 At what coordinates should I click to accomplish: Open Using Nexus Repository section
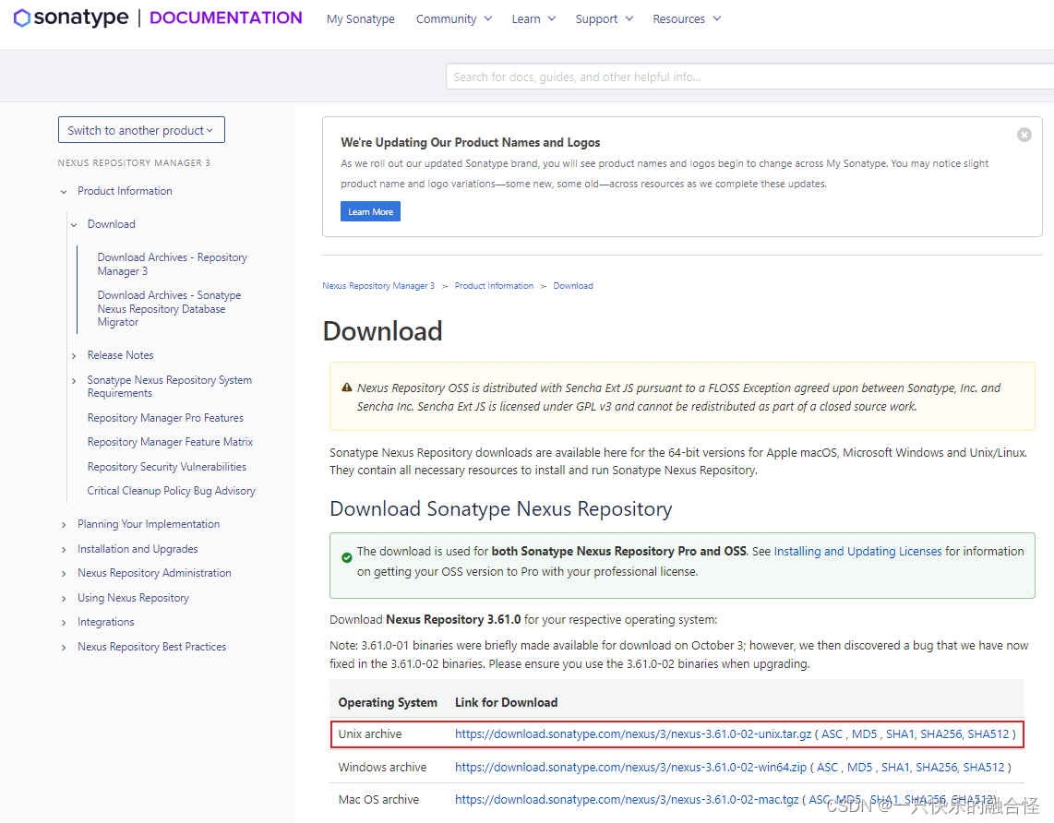pyautogui.click(x=133, y=598)
